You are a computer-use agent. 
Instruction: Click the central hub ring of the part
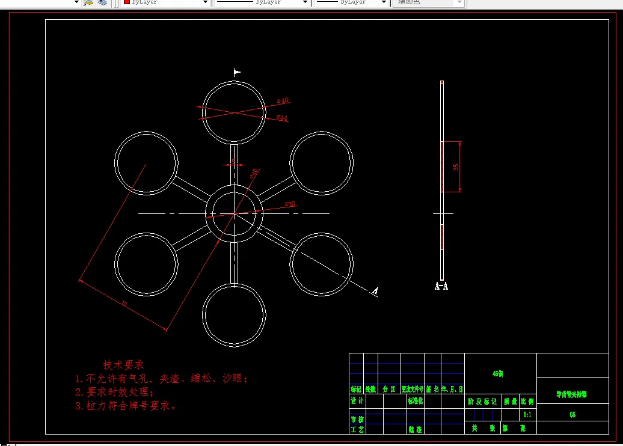234,213
